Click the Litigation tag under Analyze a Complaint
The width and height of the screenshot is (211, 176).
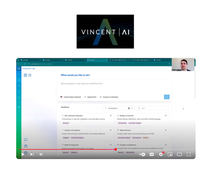click(66, 138)
